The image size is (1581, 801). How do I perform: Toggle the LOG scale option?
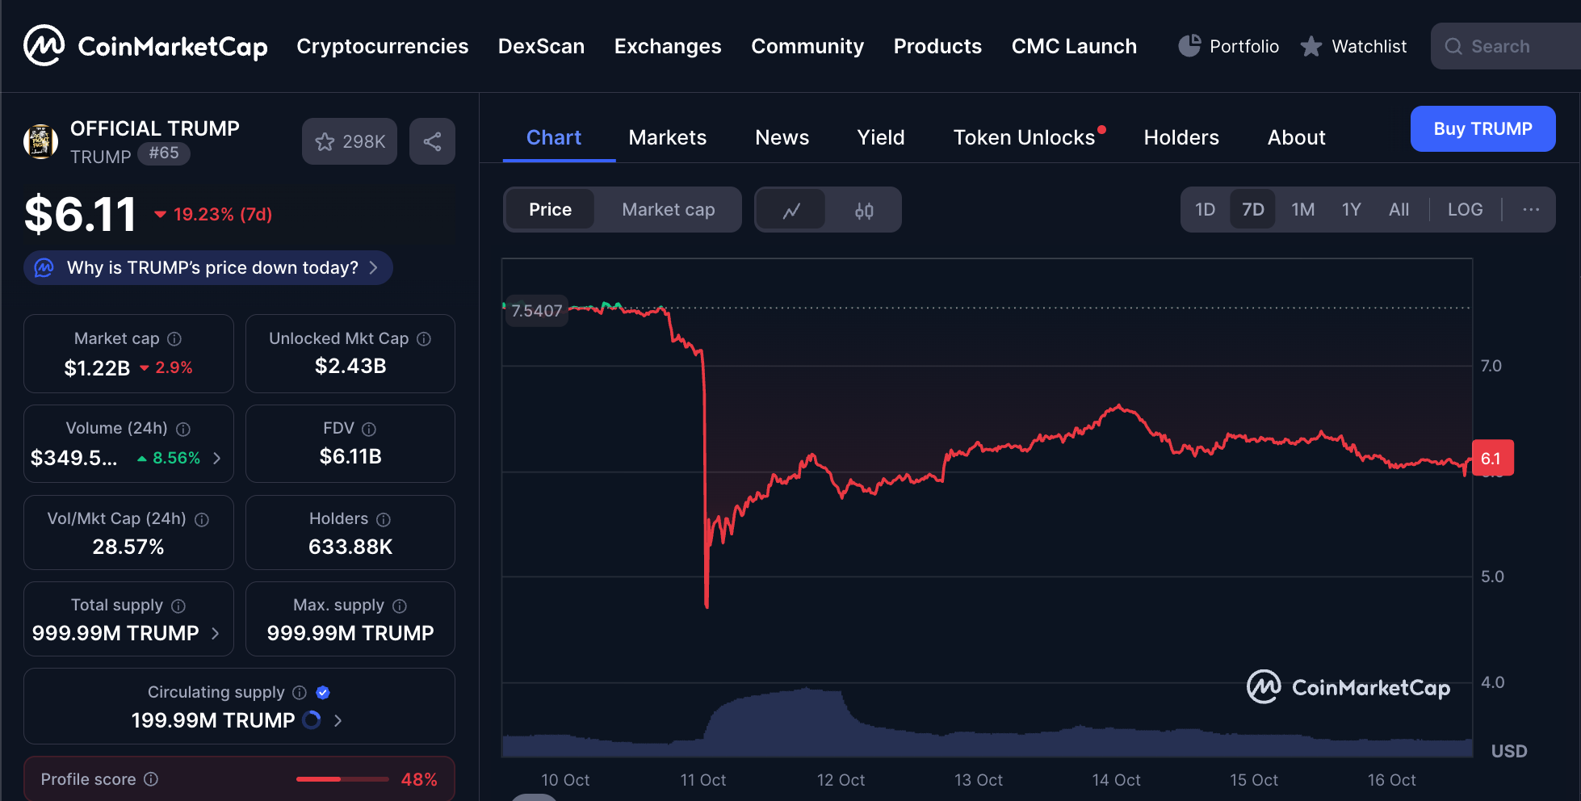point(1465,210)
